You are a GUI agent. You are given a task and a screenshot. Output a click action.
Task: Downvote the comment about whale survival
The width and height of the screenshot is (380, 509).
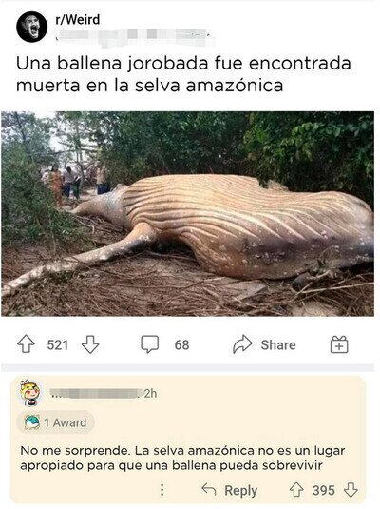pyautogui.click(x=351, y=490)
